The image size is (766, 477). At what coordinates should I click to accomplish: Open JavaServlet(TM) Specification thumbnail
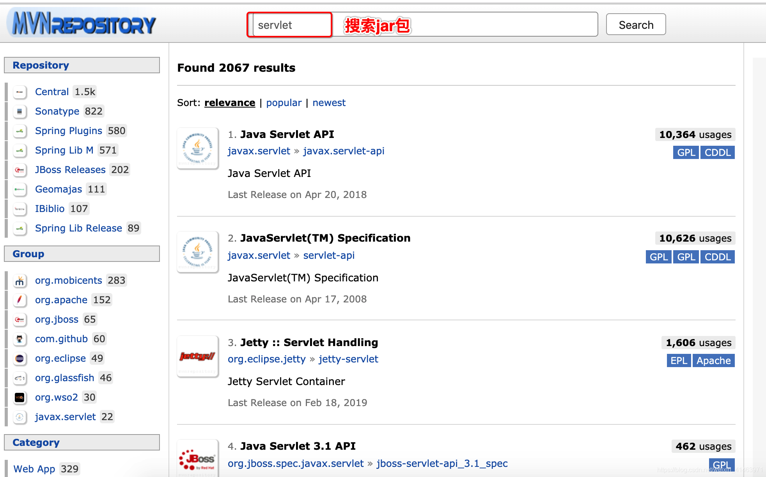pos(198,252)
